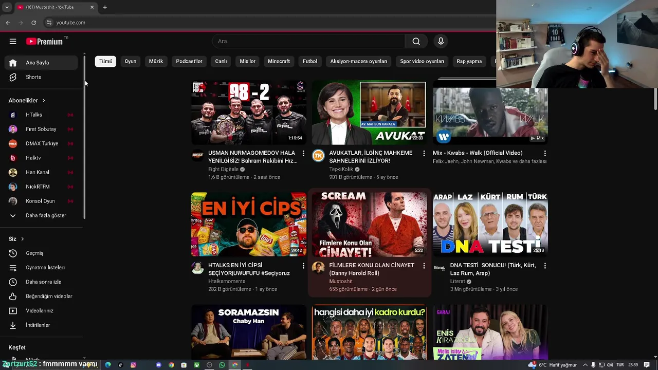Open options for DNA TESTİ video
This screenshot has width=658, height=370.
545,266
